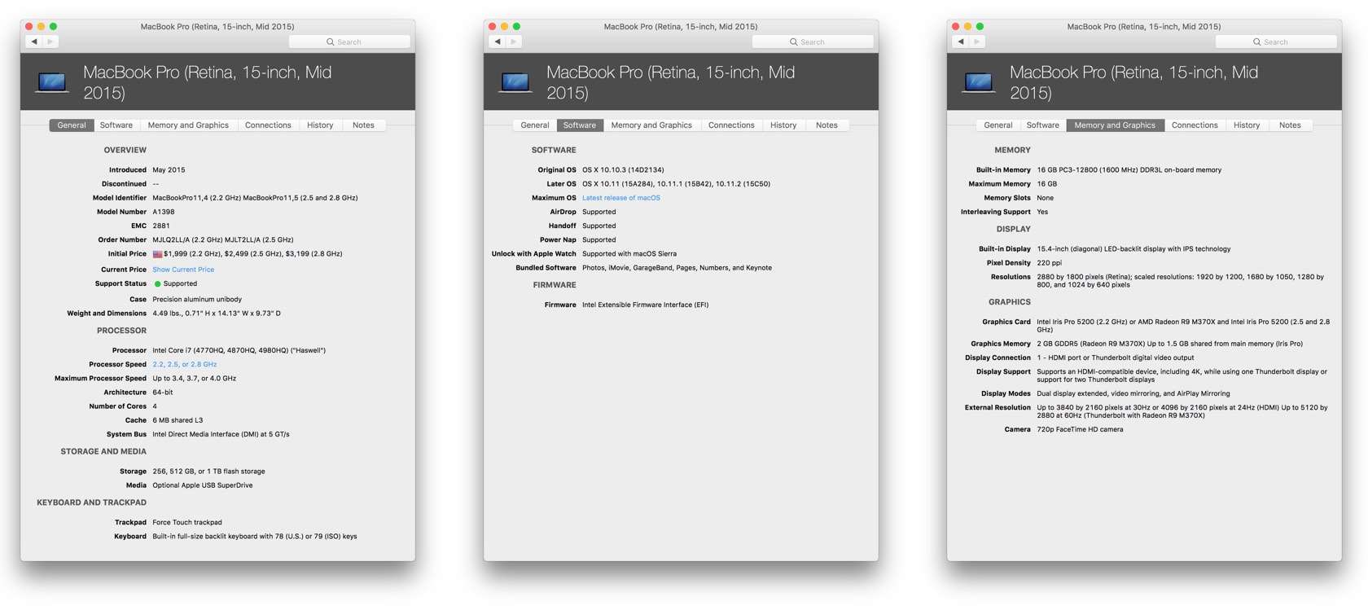Show the History tab in the right window
The height and width of the screenshot is (610, 1368).
1247,125
